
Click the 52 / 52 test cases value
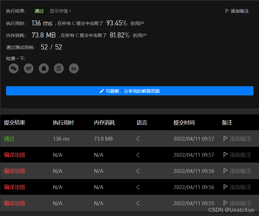[51, 47]
